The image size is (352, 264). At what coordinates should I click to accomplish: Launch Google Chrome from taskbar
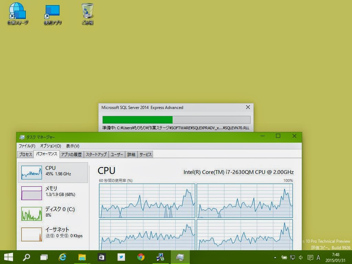[x=141, y=257]
